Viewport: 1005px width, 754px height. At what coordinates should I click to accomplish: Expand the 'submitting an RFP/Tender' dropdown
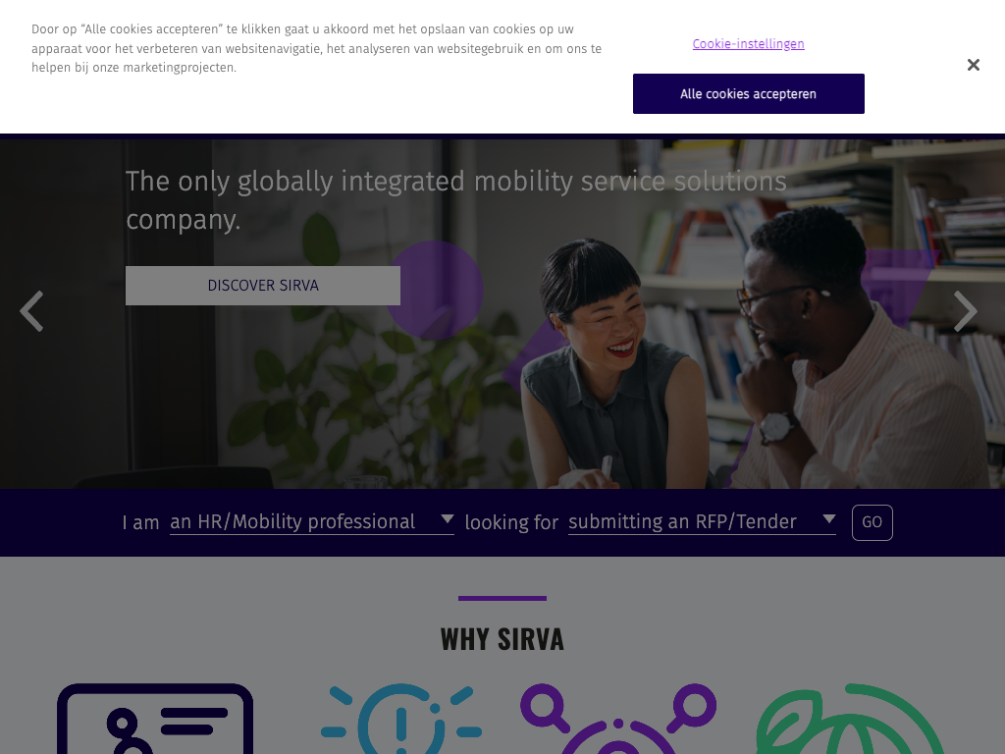[702, 522]
